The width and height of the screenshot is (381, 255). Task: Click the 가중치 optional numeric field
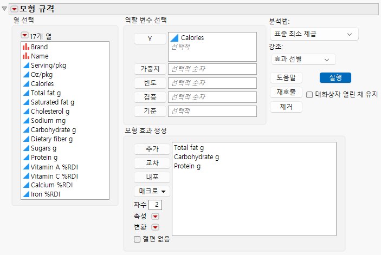pyautogui.click(x=212, y=69)
